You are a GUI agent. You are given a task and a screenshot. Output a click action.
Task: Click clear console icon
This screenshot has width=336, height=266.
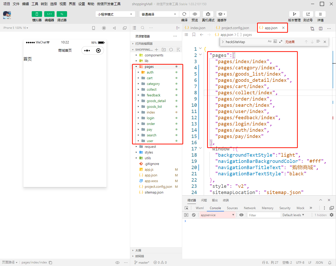coord(194,215)
